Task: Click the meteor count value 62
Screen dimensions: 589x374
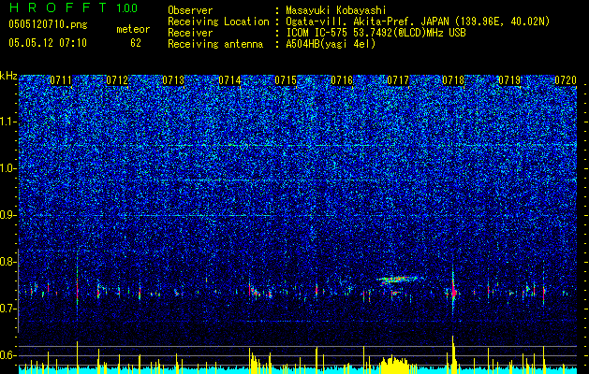Action: point(136,43)
